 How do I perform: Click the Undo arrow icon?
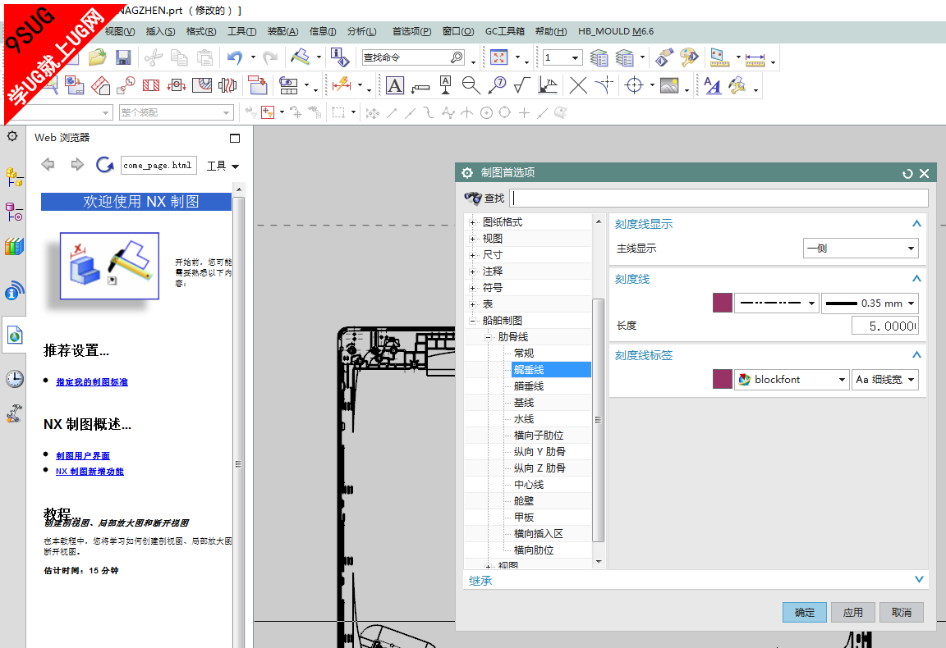pos(235,58)
